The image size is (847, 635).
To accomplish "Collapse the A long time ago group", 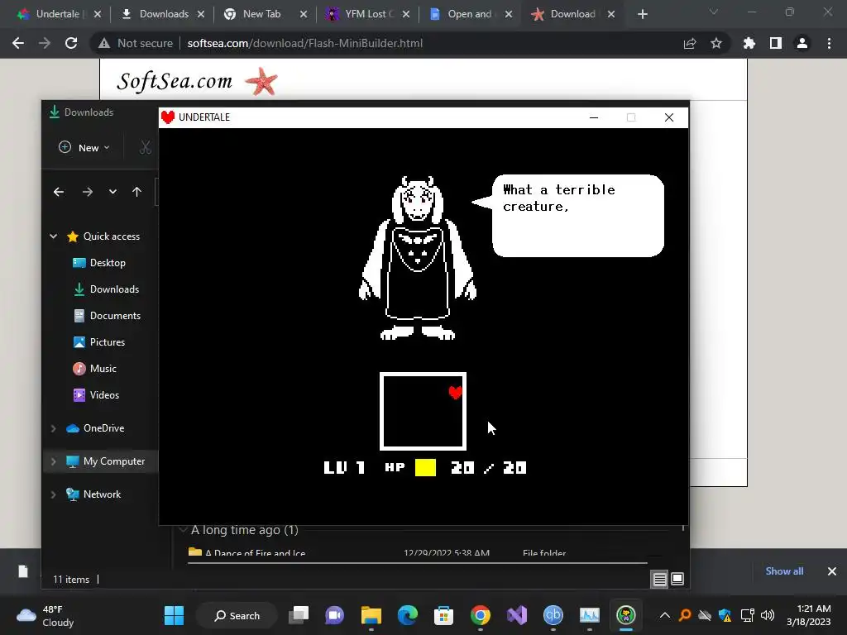I will click(183, 530).
